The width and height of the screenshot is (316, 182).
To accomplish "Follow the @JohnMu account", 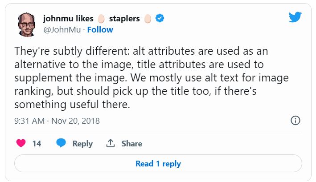I will (100, 30).
